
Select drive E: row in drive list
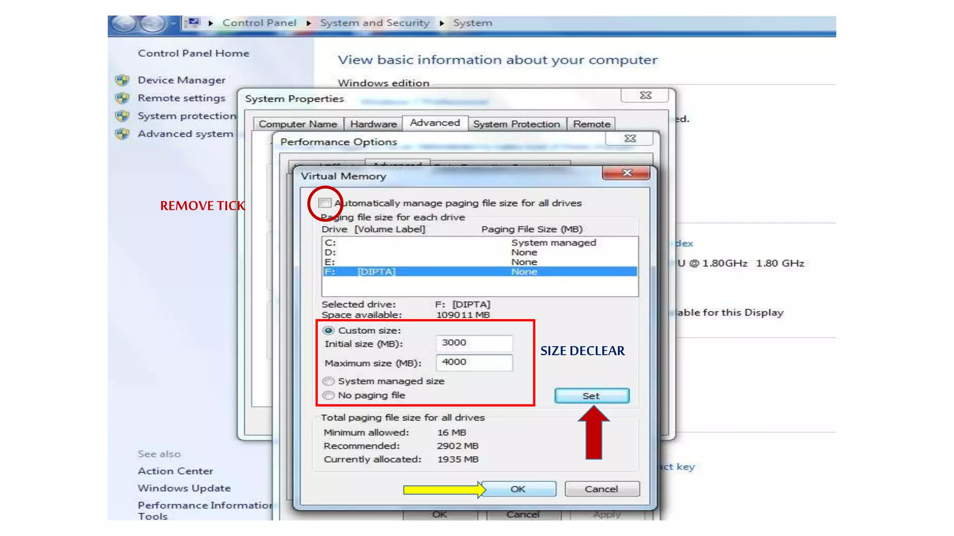(480, 262)
